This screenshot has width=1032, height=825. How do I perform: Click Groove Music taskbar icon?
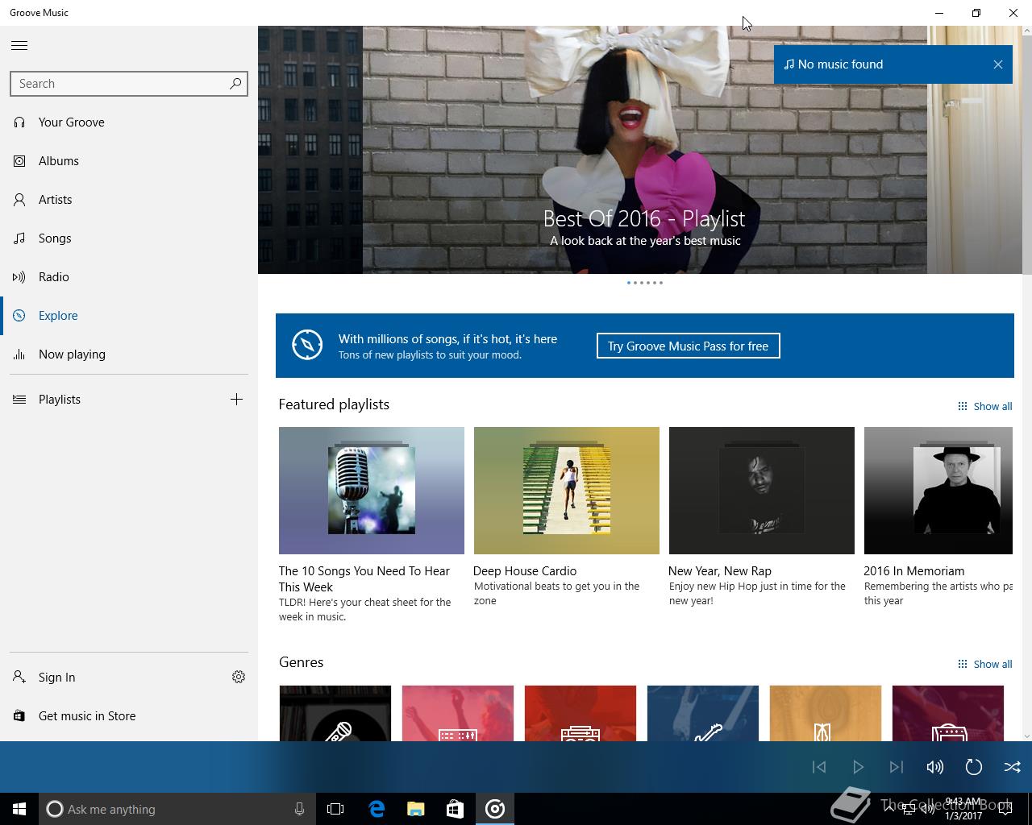[x=495, y=809]
